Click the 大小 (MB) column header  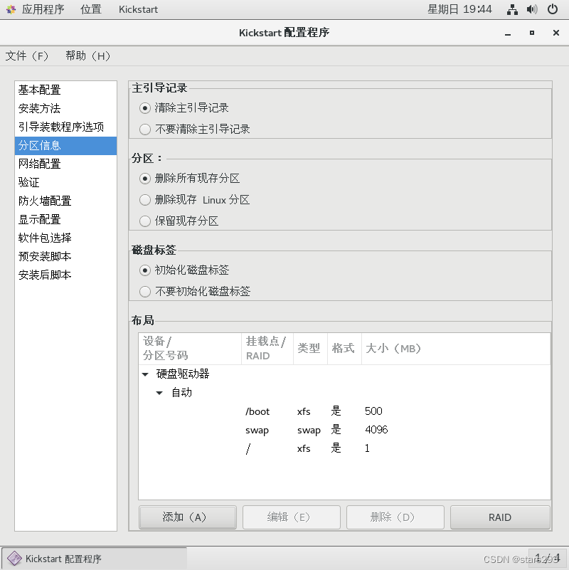(x=456, y=349)
